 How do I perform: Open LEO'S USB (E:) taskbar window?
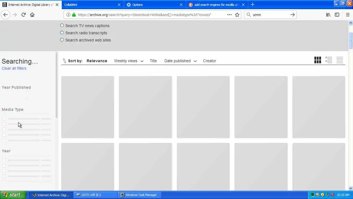(95, 195)
